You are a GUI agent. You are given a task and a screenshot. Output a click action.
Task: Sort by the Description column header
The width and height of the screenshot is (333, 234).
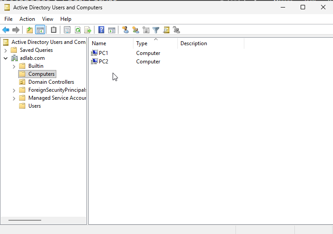211,43
